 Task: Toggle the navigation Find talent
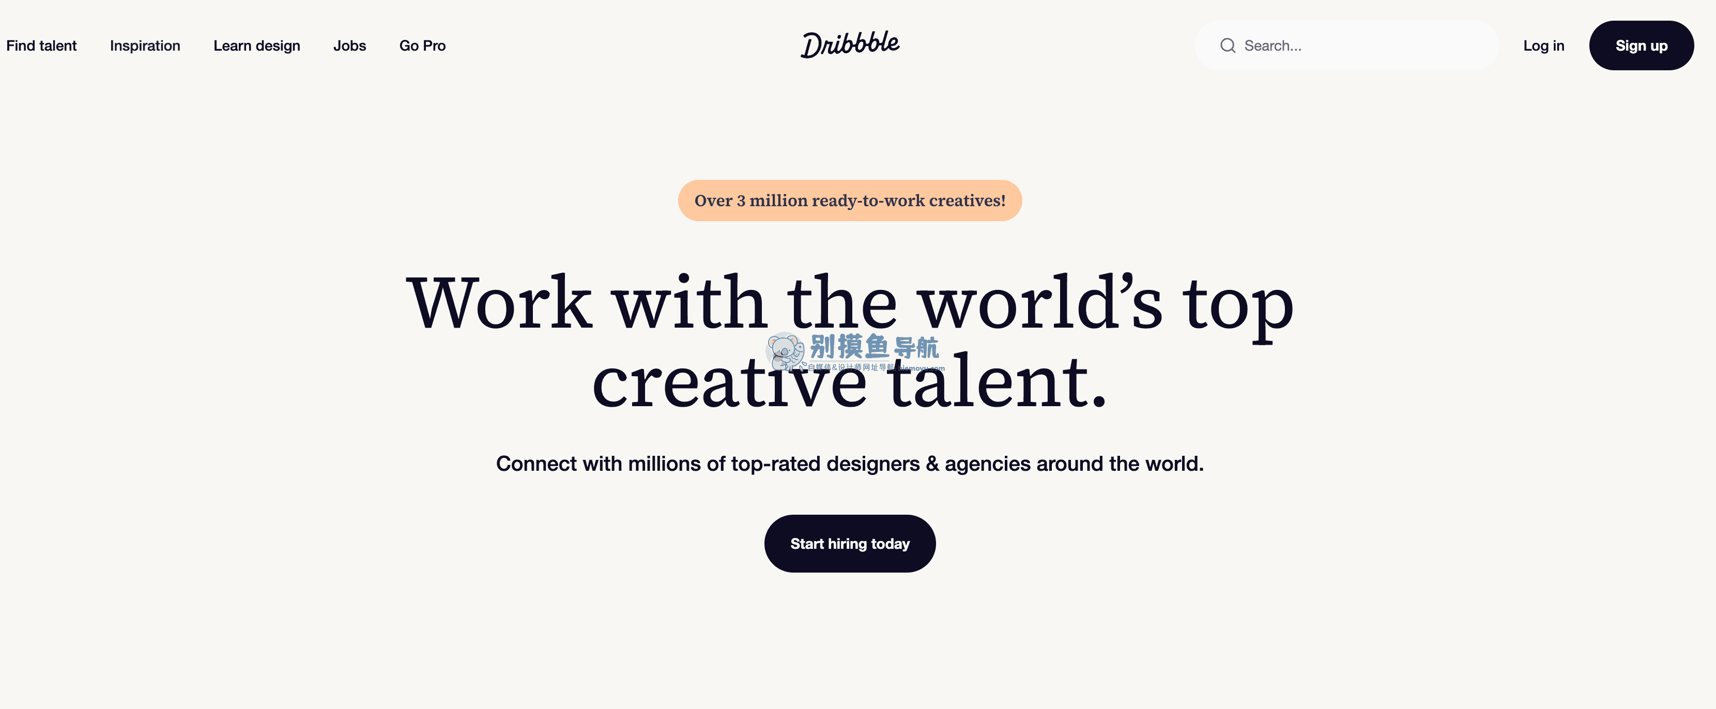pyautogui.click(x=41, y=46)
